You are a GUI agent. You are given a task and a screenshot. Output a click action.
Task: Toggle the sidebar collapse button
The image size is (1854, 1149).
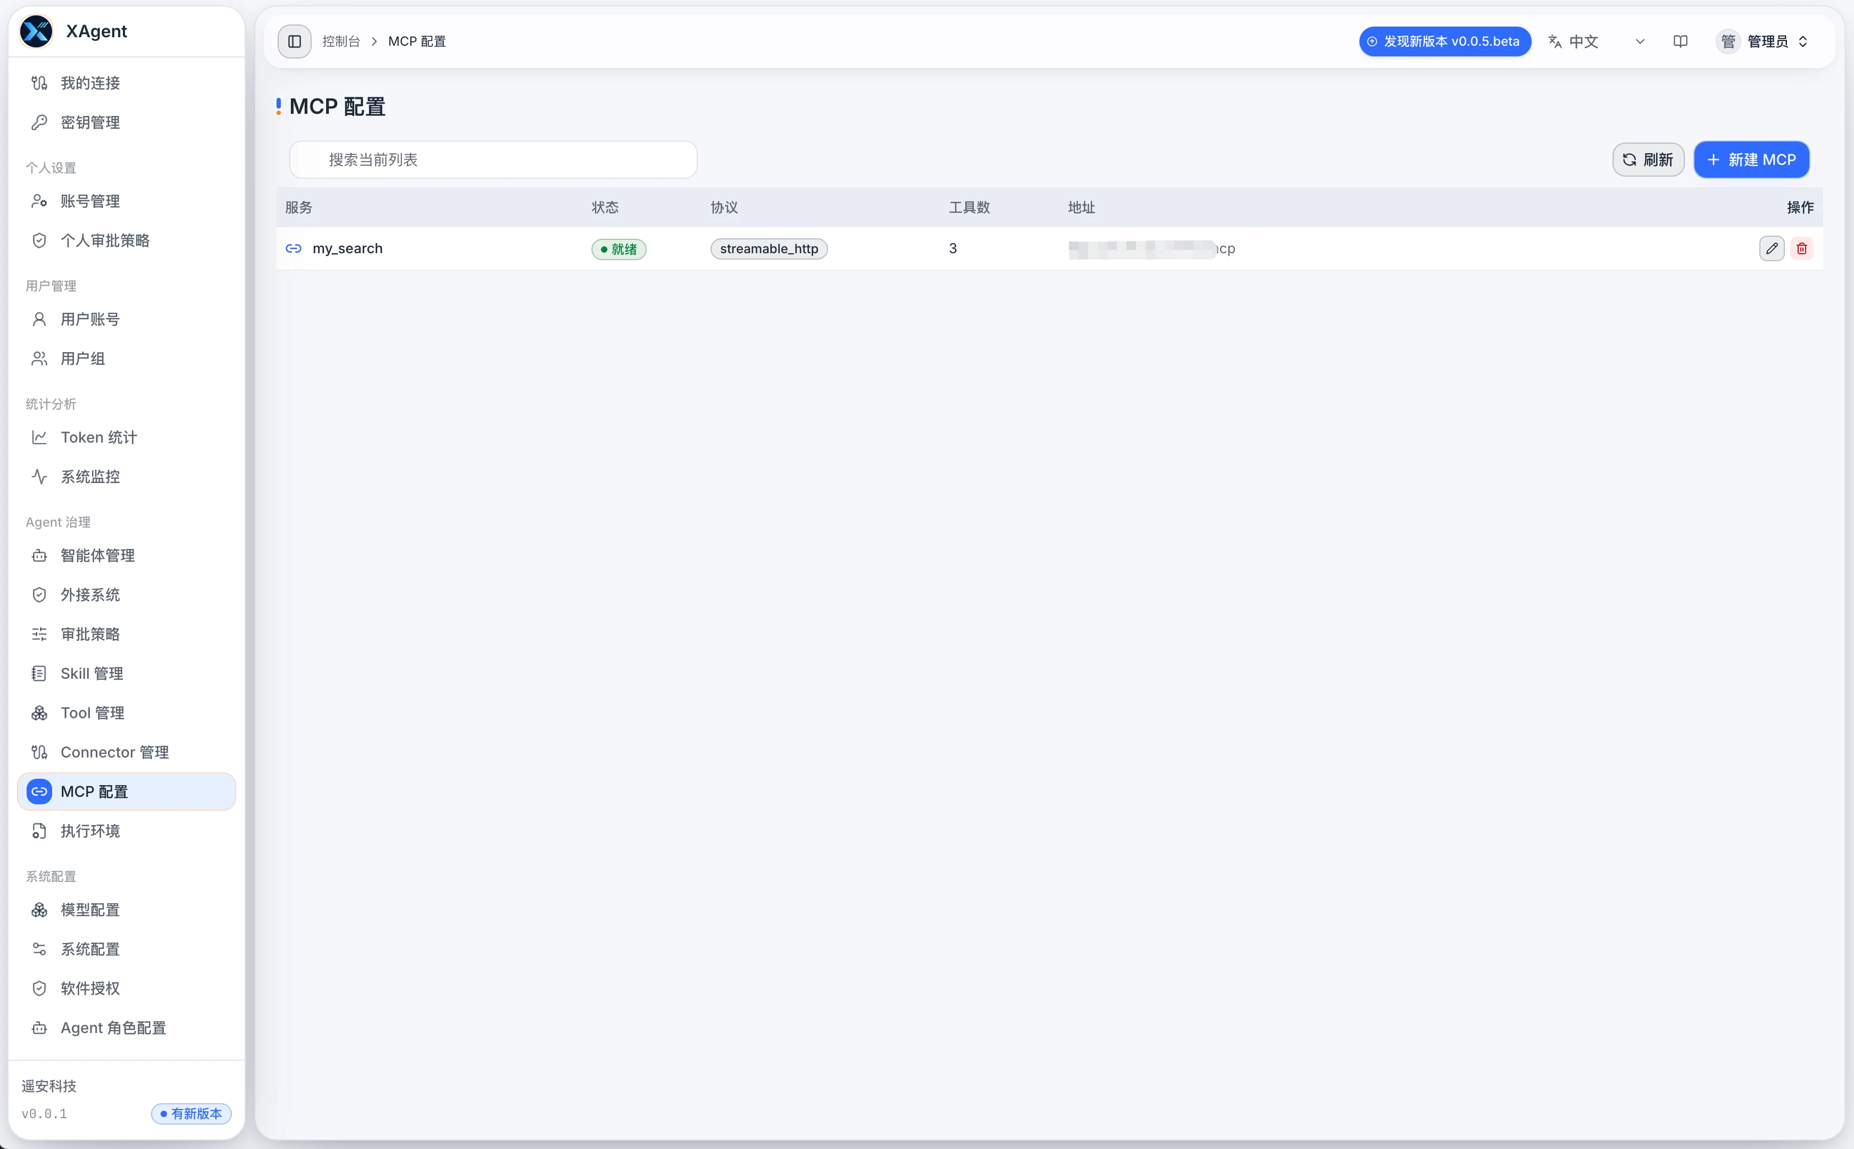coord(295,41)
